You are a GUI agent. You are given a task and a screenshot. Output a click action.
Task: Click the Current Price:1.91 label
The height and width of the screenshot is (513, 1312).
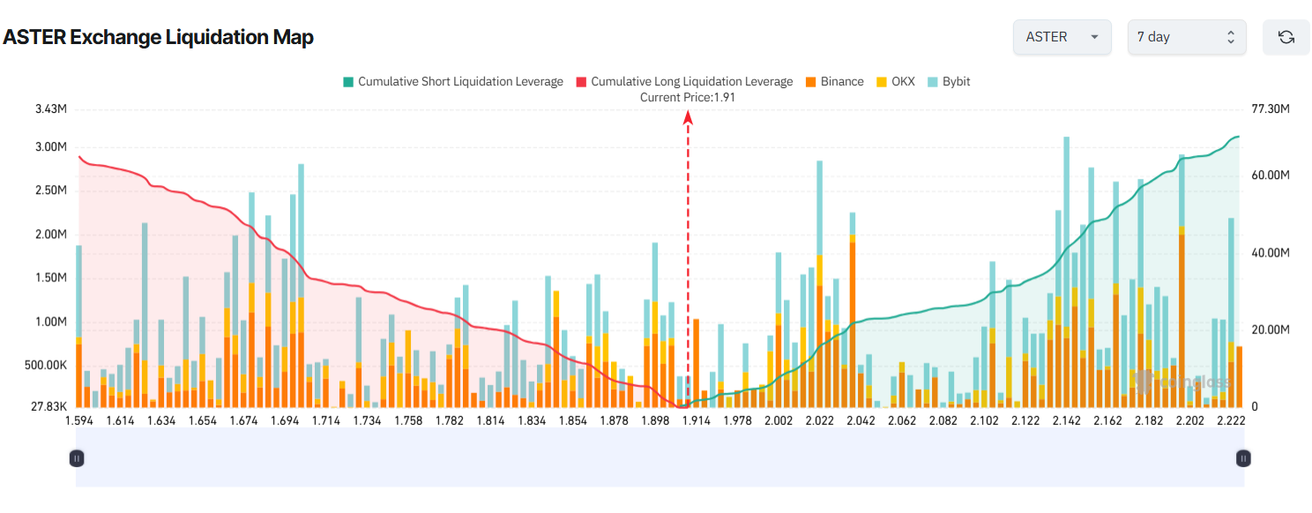click(690, 97)
